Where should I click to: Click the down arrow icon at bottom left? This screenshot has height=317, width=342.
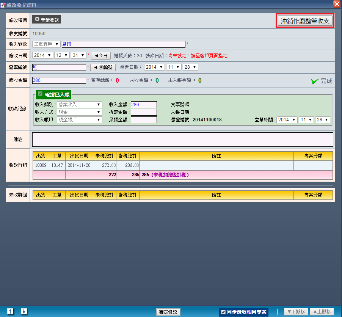point(24,311)
